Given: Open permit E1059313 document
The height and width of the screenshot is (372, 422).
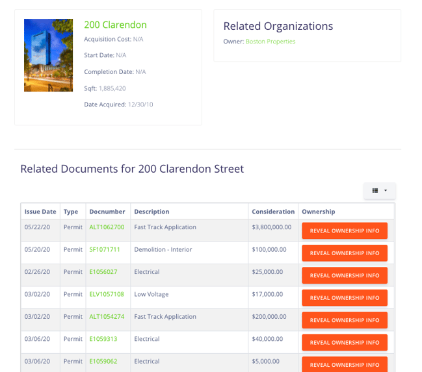Looking at the screenshot, I should (x=103, y=339).
